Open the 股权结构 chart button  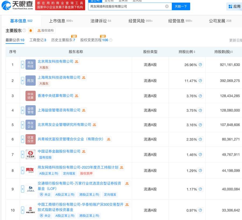click(x=45, y=31)
